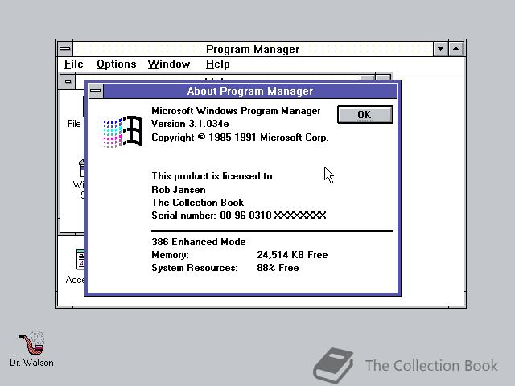This screenshot has width=515, height=386.
Task: Click the 'System Resources:' label
Action: pyautogui.click(x=195, y=268)
